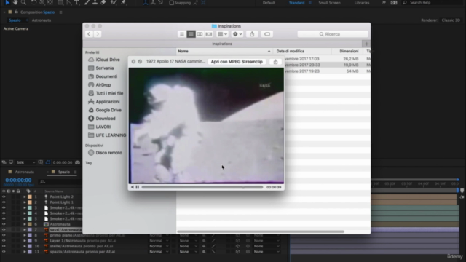Viewport: 466px width, 262px height.
Task: Go forward in Finder window
Action: (98, 34)
